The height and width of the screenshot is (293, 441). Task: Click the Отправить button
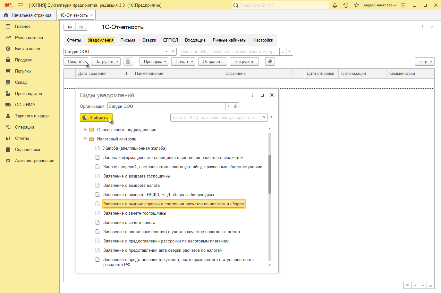pos(212,61)
